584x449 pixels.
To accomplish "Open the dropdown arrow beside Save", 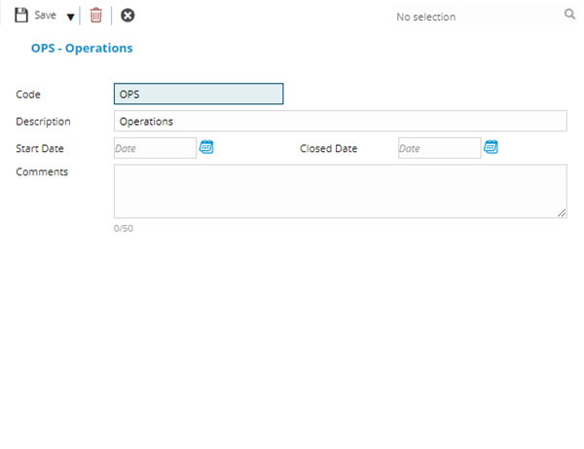I will tap(70, 17).
